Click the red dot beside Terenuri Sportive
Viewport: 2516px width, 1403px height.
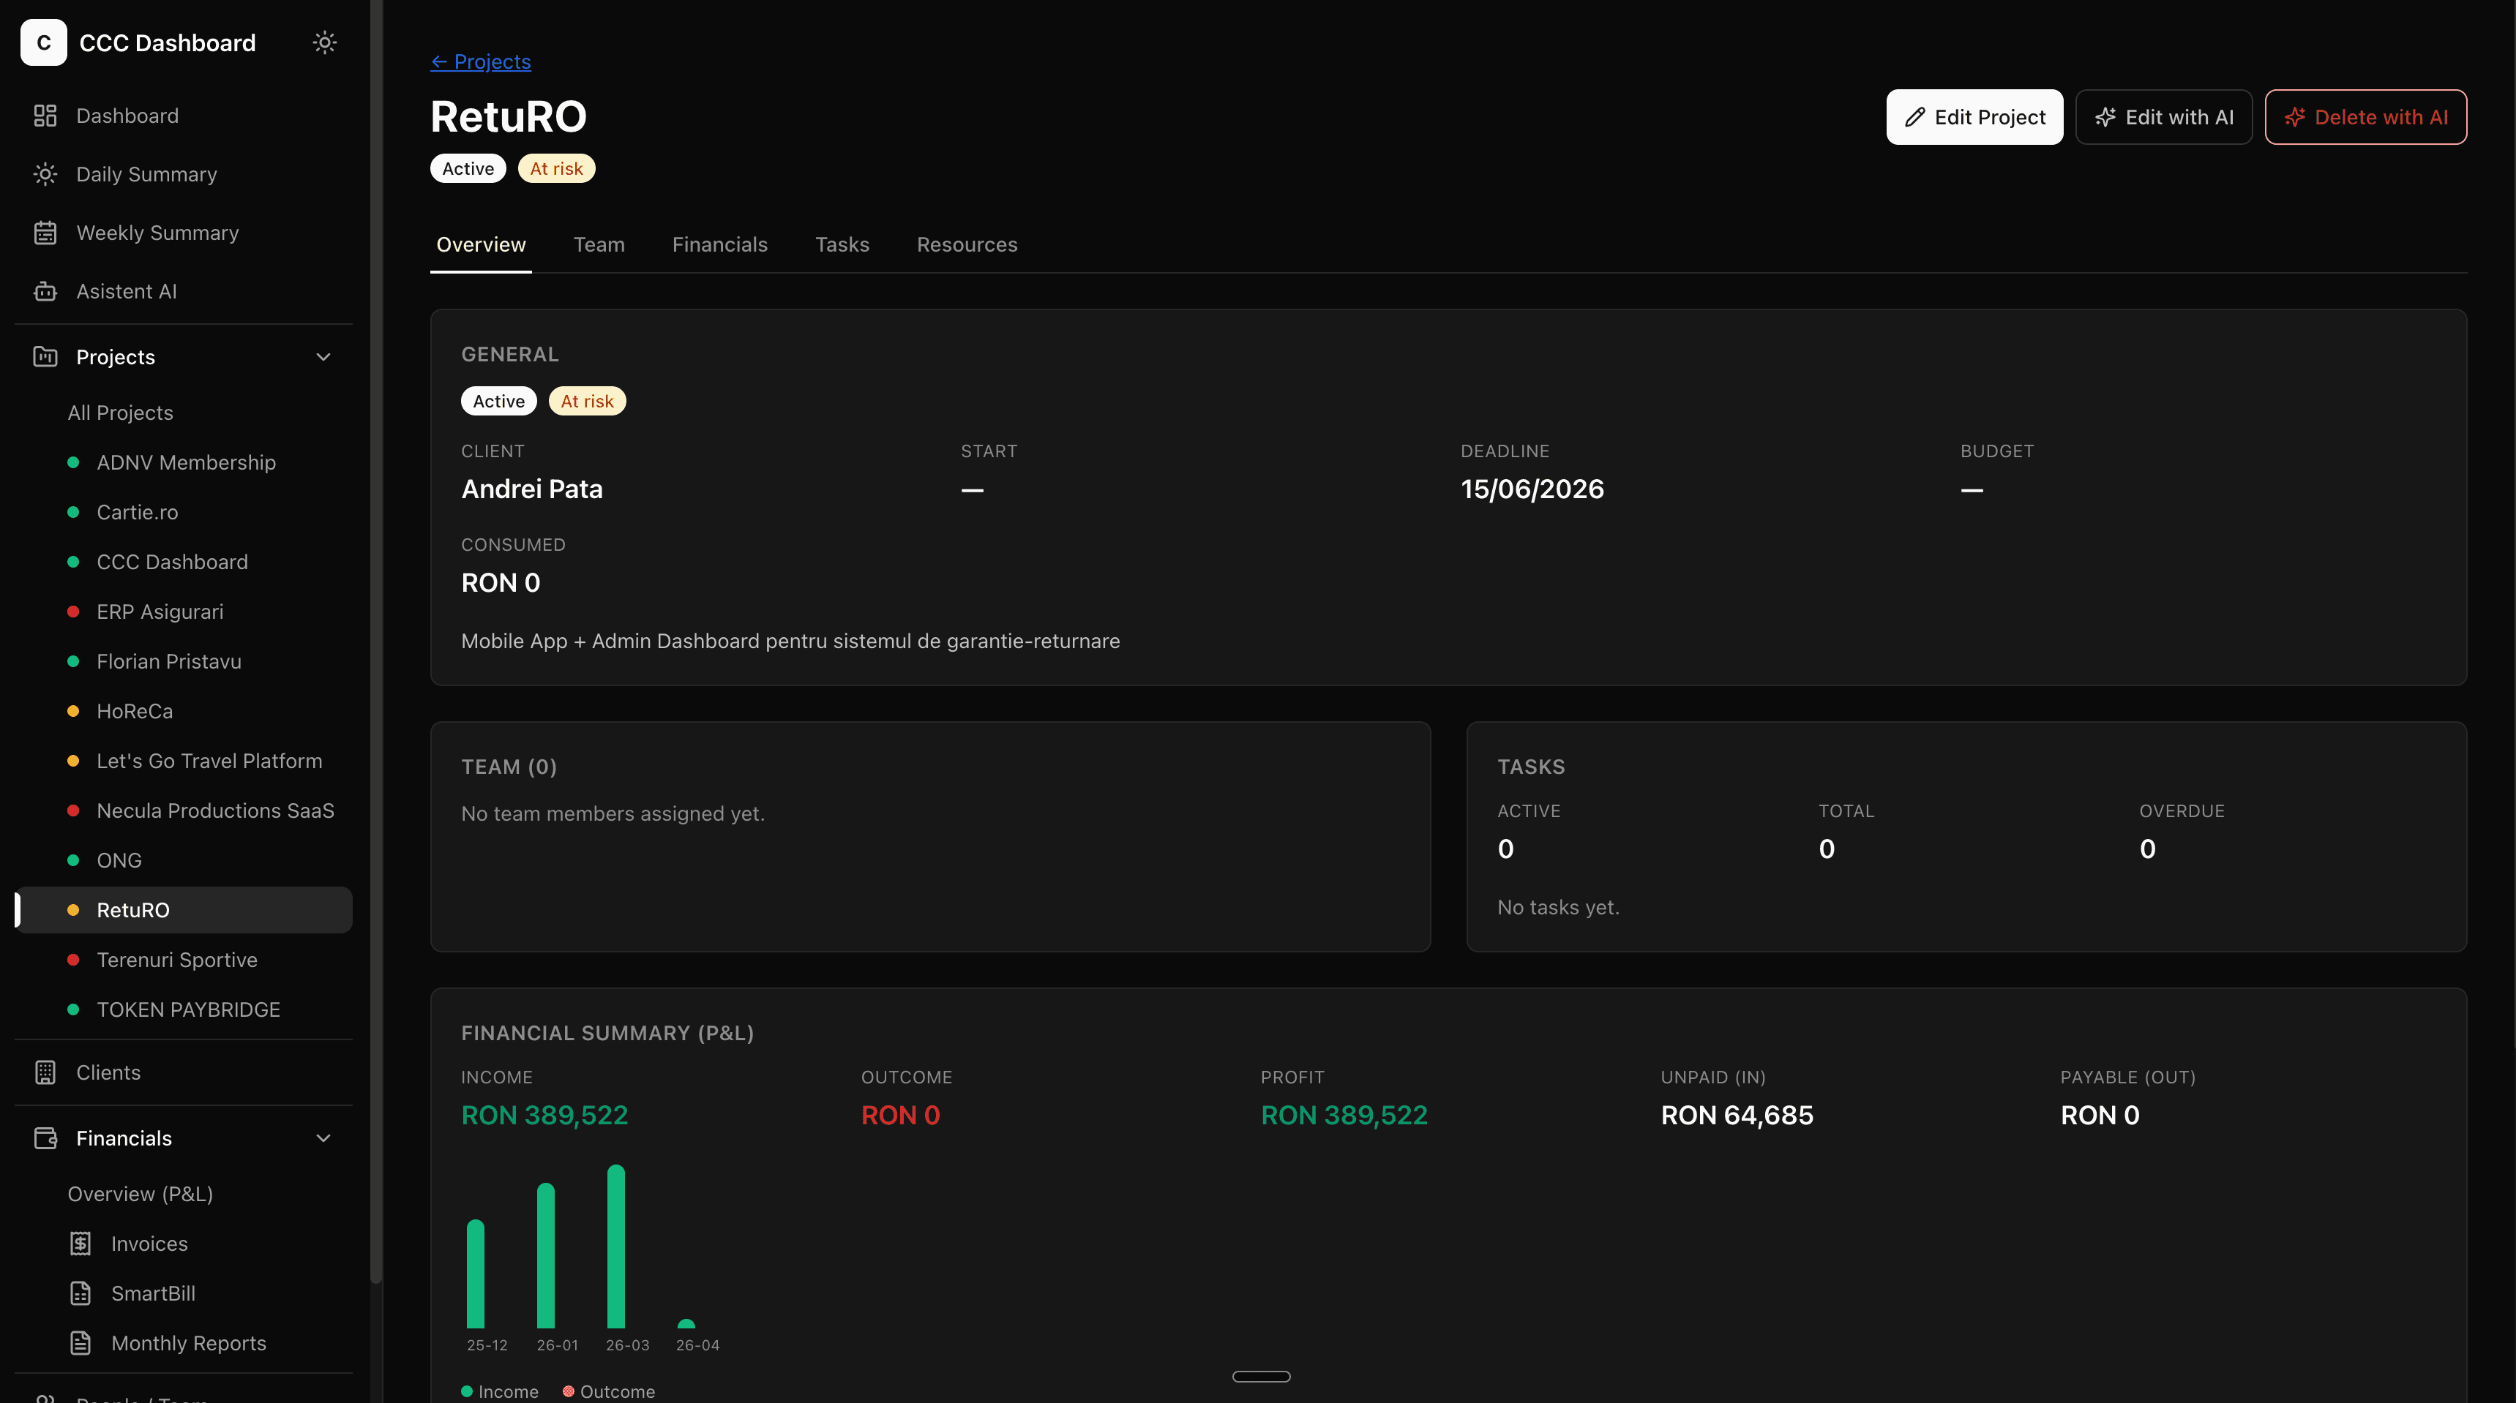coord(72,960)
